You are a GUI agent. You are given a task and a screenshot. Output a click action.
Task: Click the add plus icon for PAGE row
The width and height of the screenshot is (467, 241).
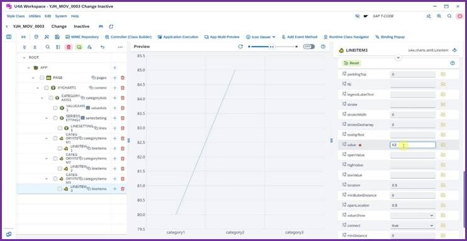click(x=115, y=78)
